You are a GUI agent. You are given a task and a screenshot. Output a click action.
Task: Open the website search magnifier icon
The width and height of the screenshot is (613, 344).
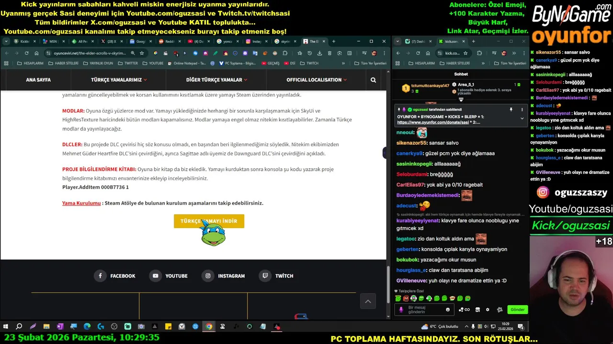click(x=373, y=80)
